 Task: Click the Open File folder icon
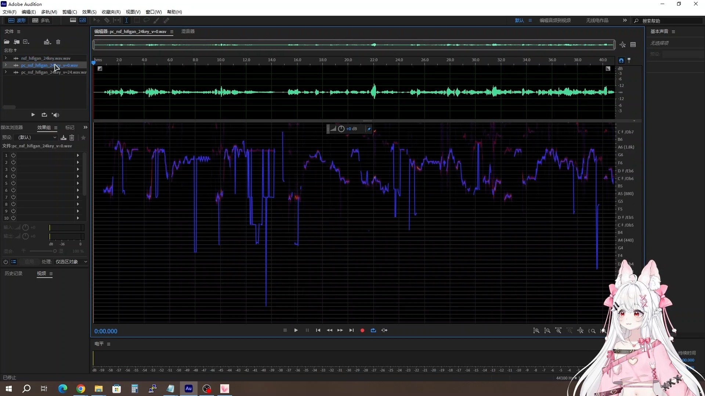pos(7,42)
